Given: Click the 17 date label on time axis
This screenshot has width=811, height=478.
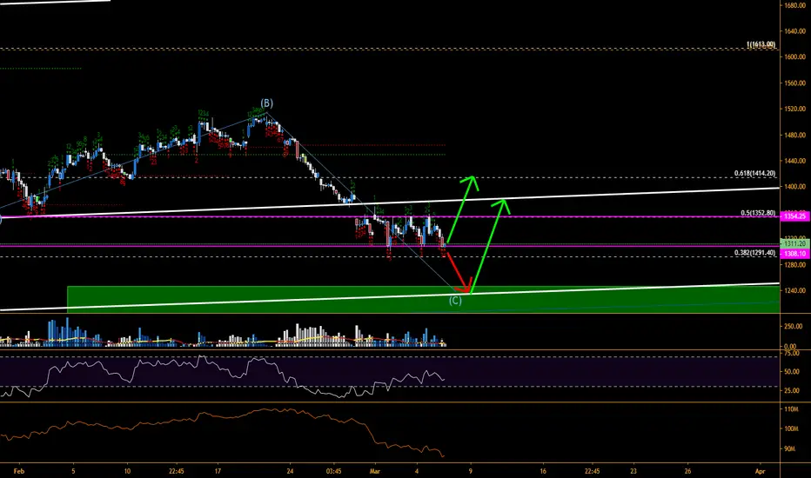Looking at the screenshot, I should (x=218, y=471).
